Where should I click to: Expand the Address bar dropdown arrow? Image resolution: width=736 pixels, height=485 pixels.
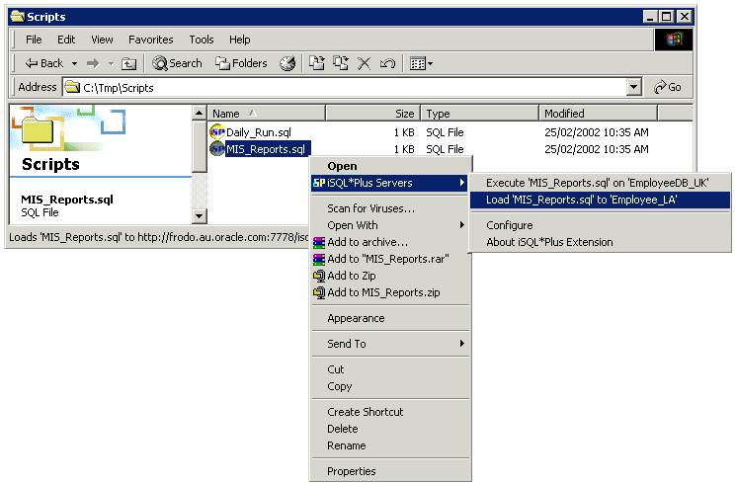634,87
